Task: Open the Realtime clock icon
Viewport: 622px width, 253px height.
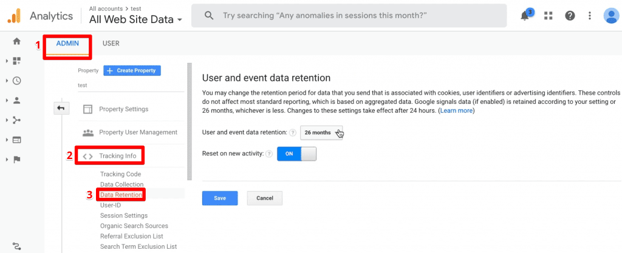Action: pyautogui.click(x=16, y=81)
